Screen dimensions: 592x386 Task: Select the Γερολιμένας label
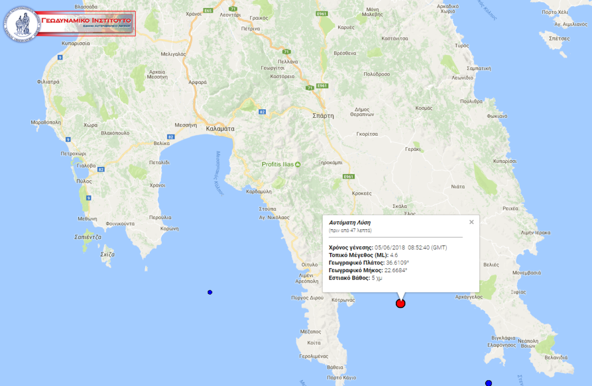(x=313, y=356)
